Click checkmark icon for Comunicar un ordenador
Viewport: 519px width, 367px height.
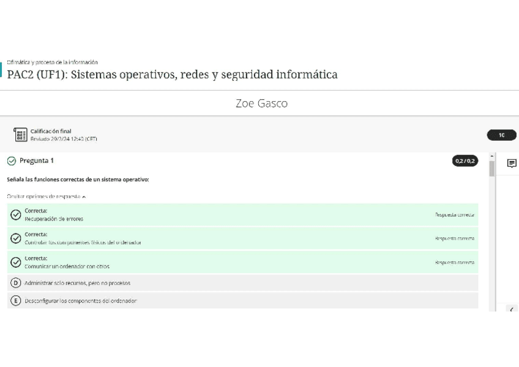tap(16, 262)
